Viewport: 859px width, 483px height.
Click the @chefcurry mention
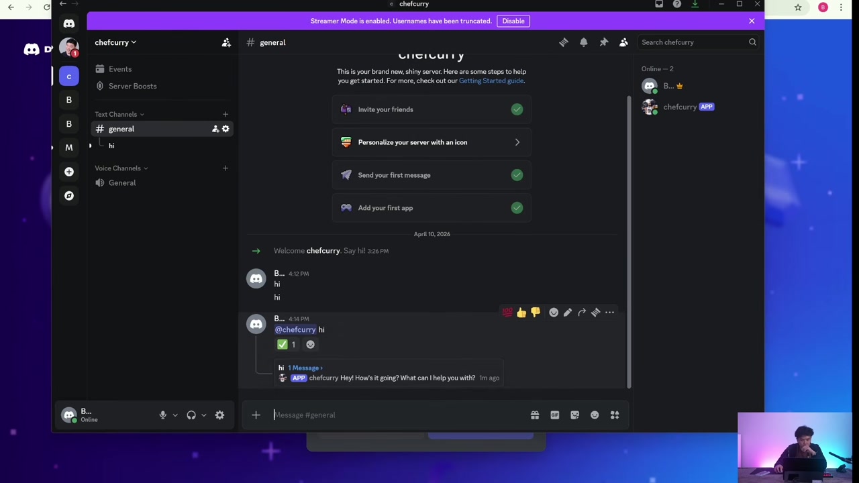tap(295, 330)
